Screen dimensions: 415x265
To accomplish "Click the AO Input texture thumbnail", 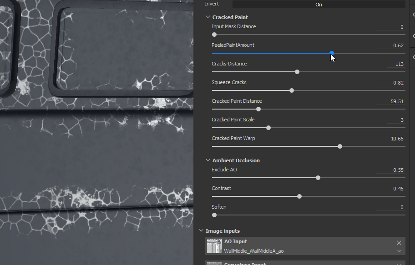I will pos(214,246).
